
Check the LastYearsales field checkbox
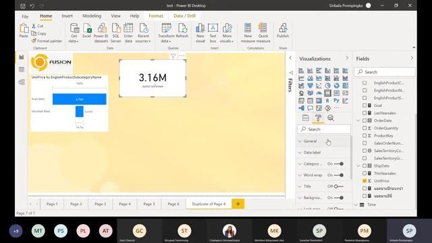tap(364, 113)
